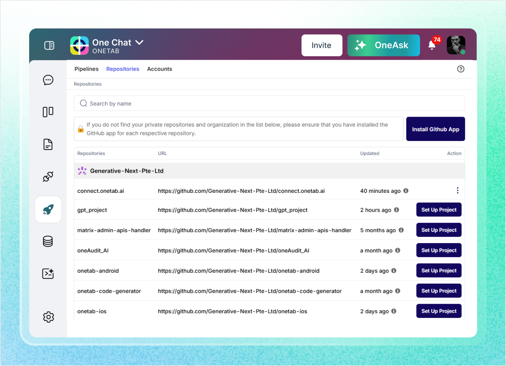Switch to the Repositories tab
The image size is (506, 366).
point(123,69)
